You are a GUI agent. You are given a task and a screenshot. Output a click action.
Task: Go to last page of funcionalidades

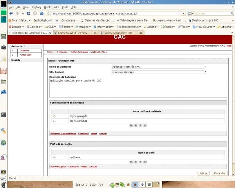(x=145, y=125)
